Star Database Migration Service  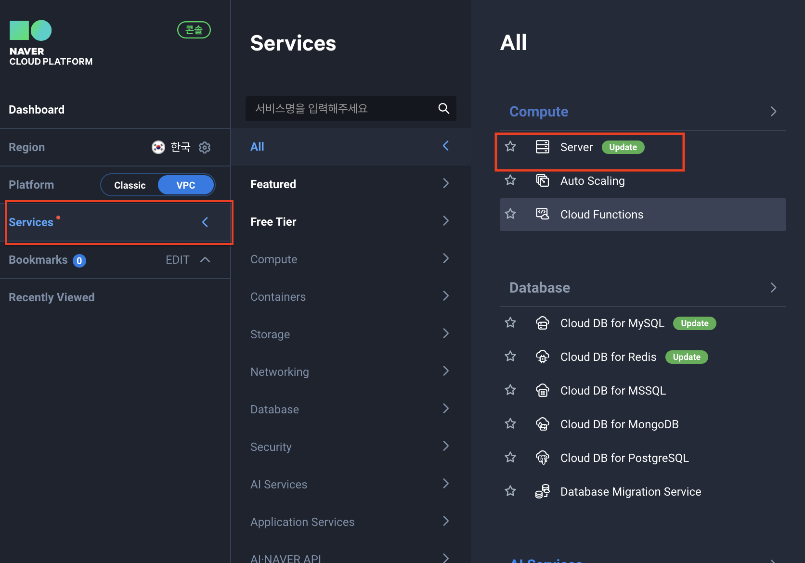click(510, 491)
